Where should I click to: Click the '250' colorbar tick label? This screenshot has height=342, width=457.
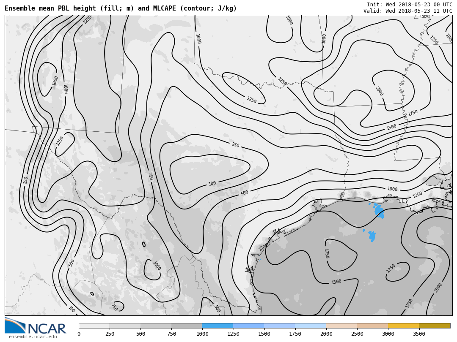pos(110,334)
